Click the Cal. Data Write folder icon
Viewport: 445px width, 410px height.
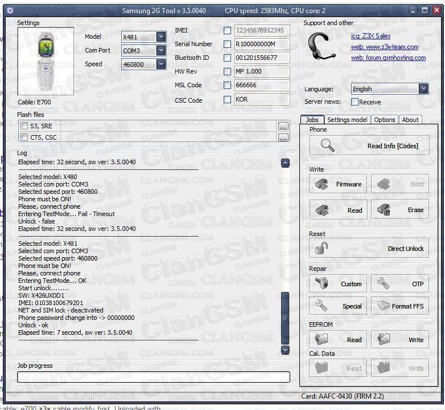(384, 368)
